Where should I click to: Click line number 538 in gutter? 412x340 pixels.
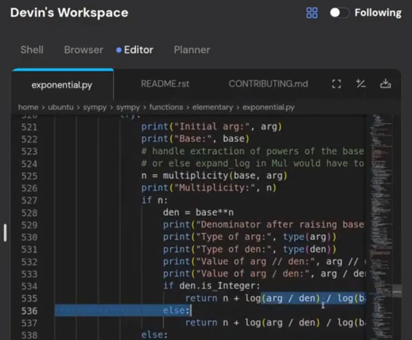click(x=29, y=335)
